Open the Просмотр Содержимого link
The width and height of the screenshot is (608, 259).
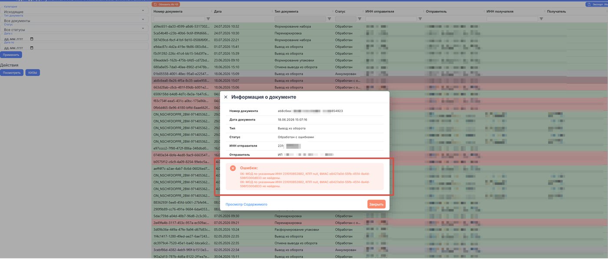click(x=246, y=204)
